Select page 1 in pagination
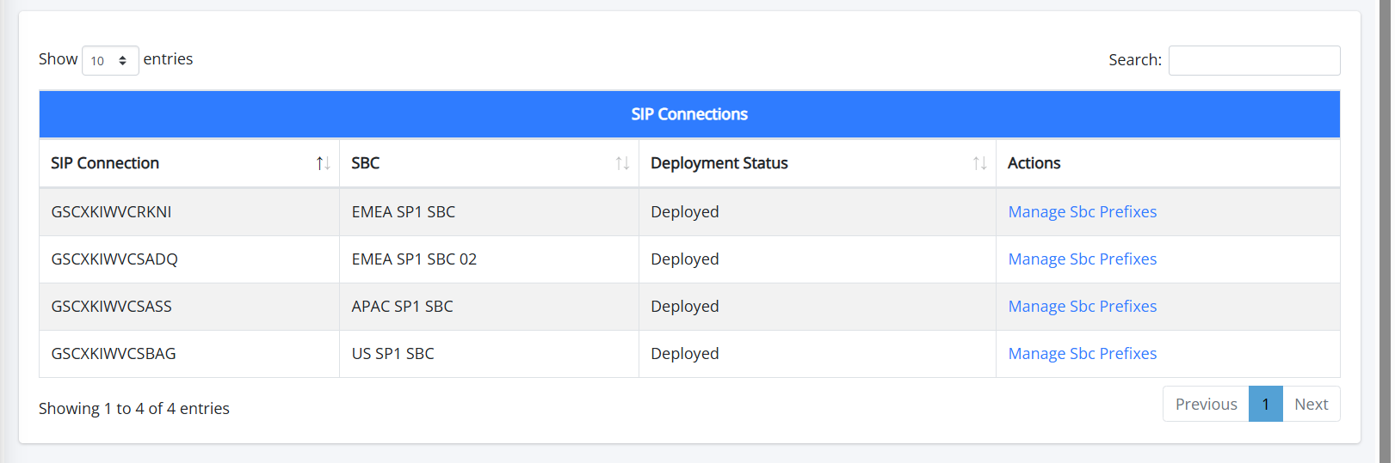Image resolution: width=1395 pixels, height=463 pixels. coord(1265,404)
